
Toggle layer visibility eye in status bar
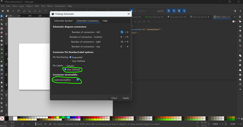45,124
